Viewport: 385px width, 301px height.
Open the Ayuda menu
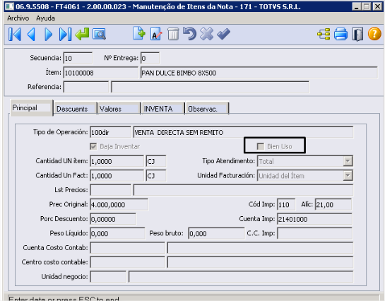click(x=45, y=18)
